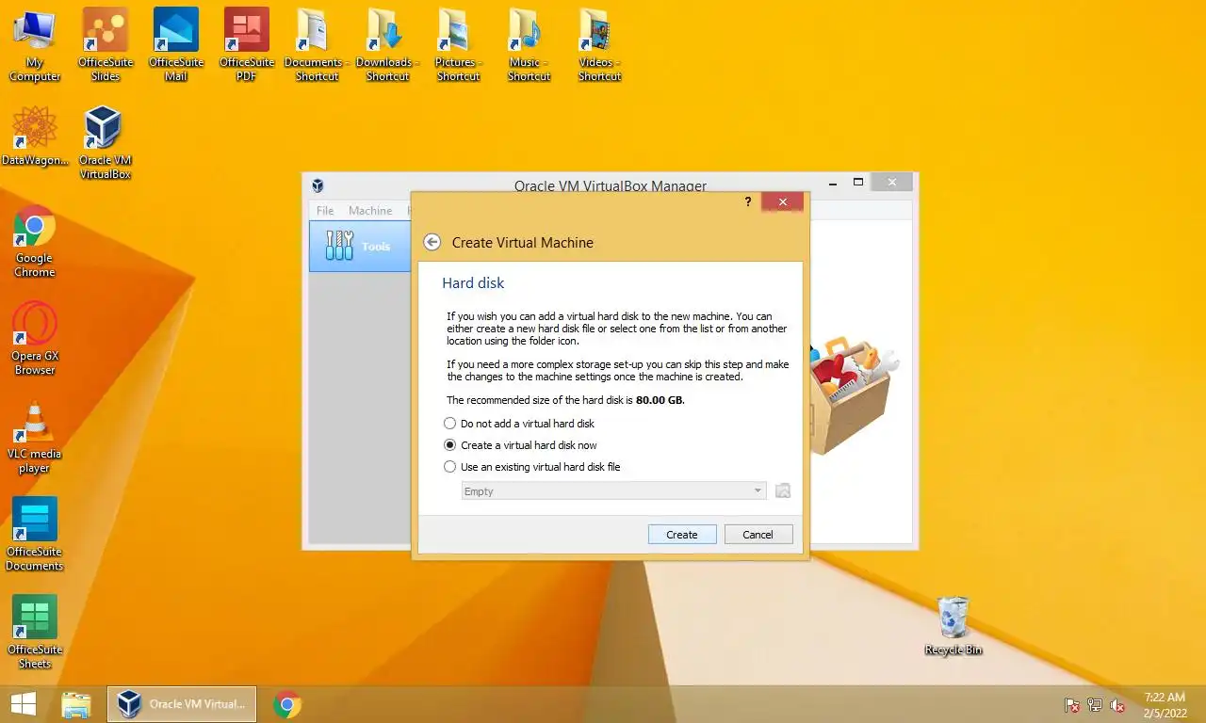The image size is (1206, 723).
Task: Click the Create button
Action: [682, 535]
